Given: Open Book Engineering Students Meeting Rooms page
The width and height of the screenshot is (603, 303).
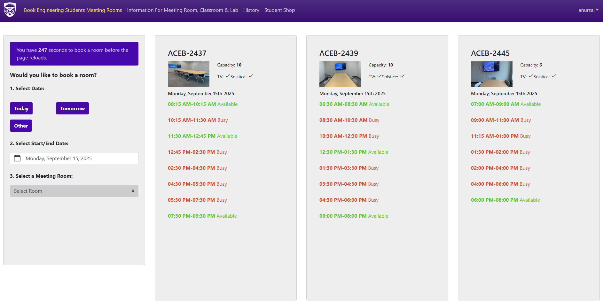Looking at the screenshot, I should 73,10.
